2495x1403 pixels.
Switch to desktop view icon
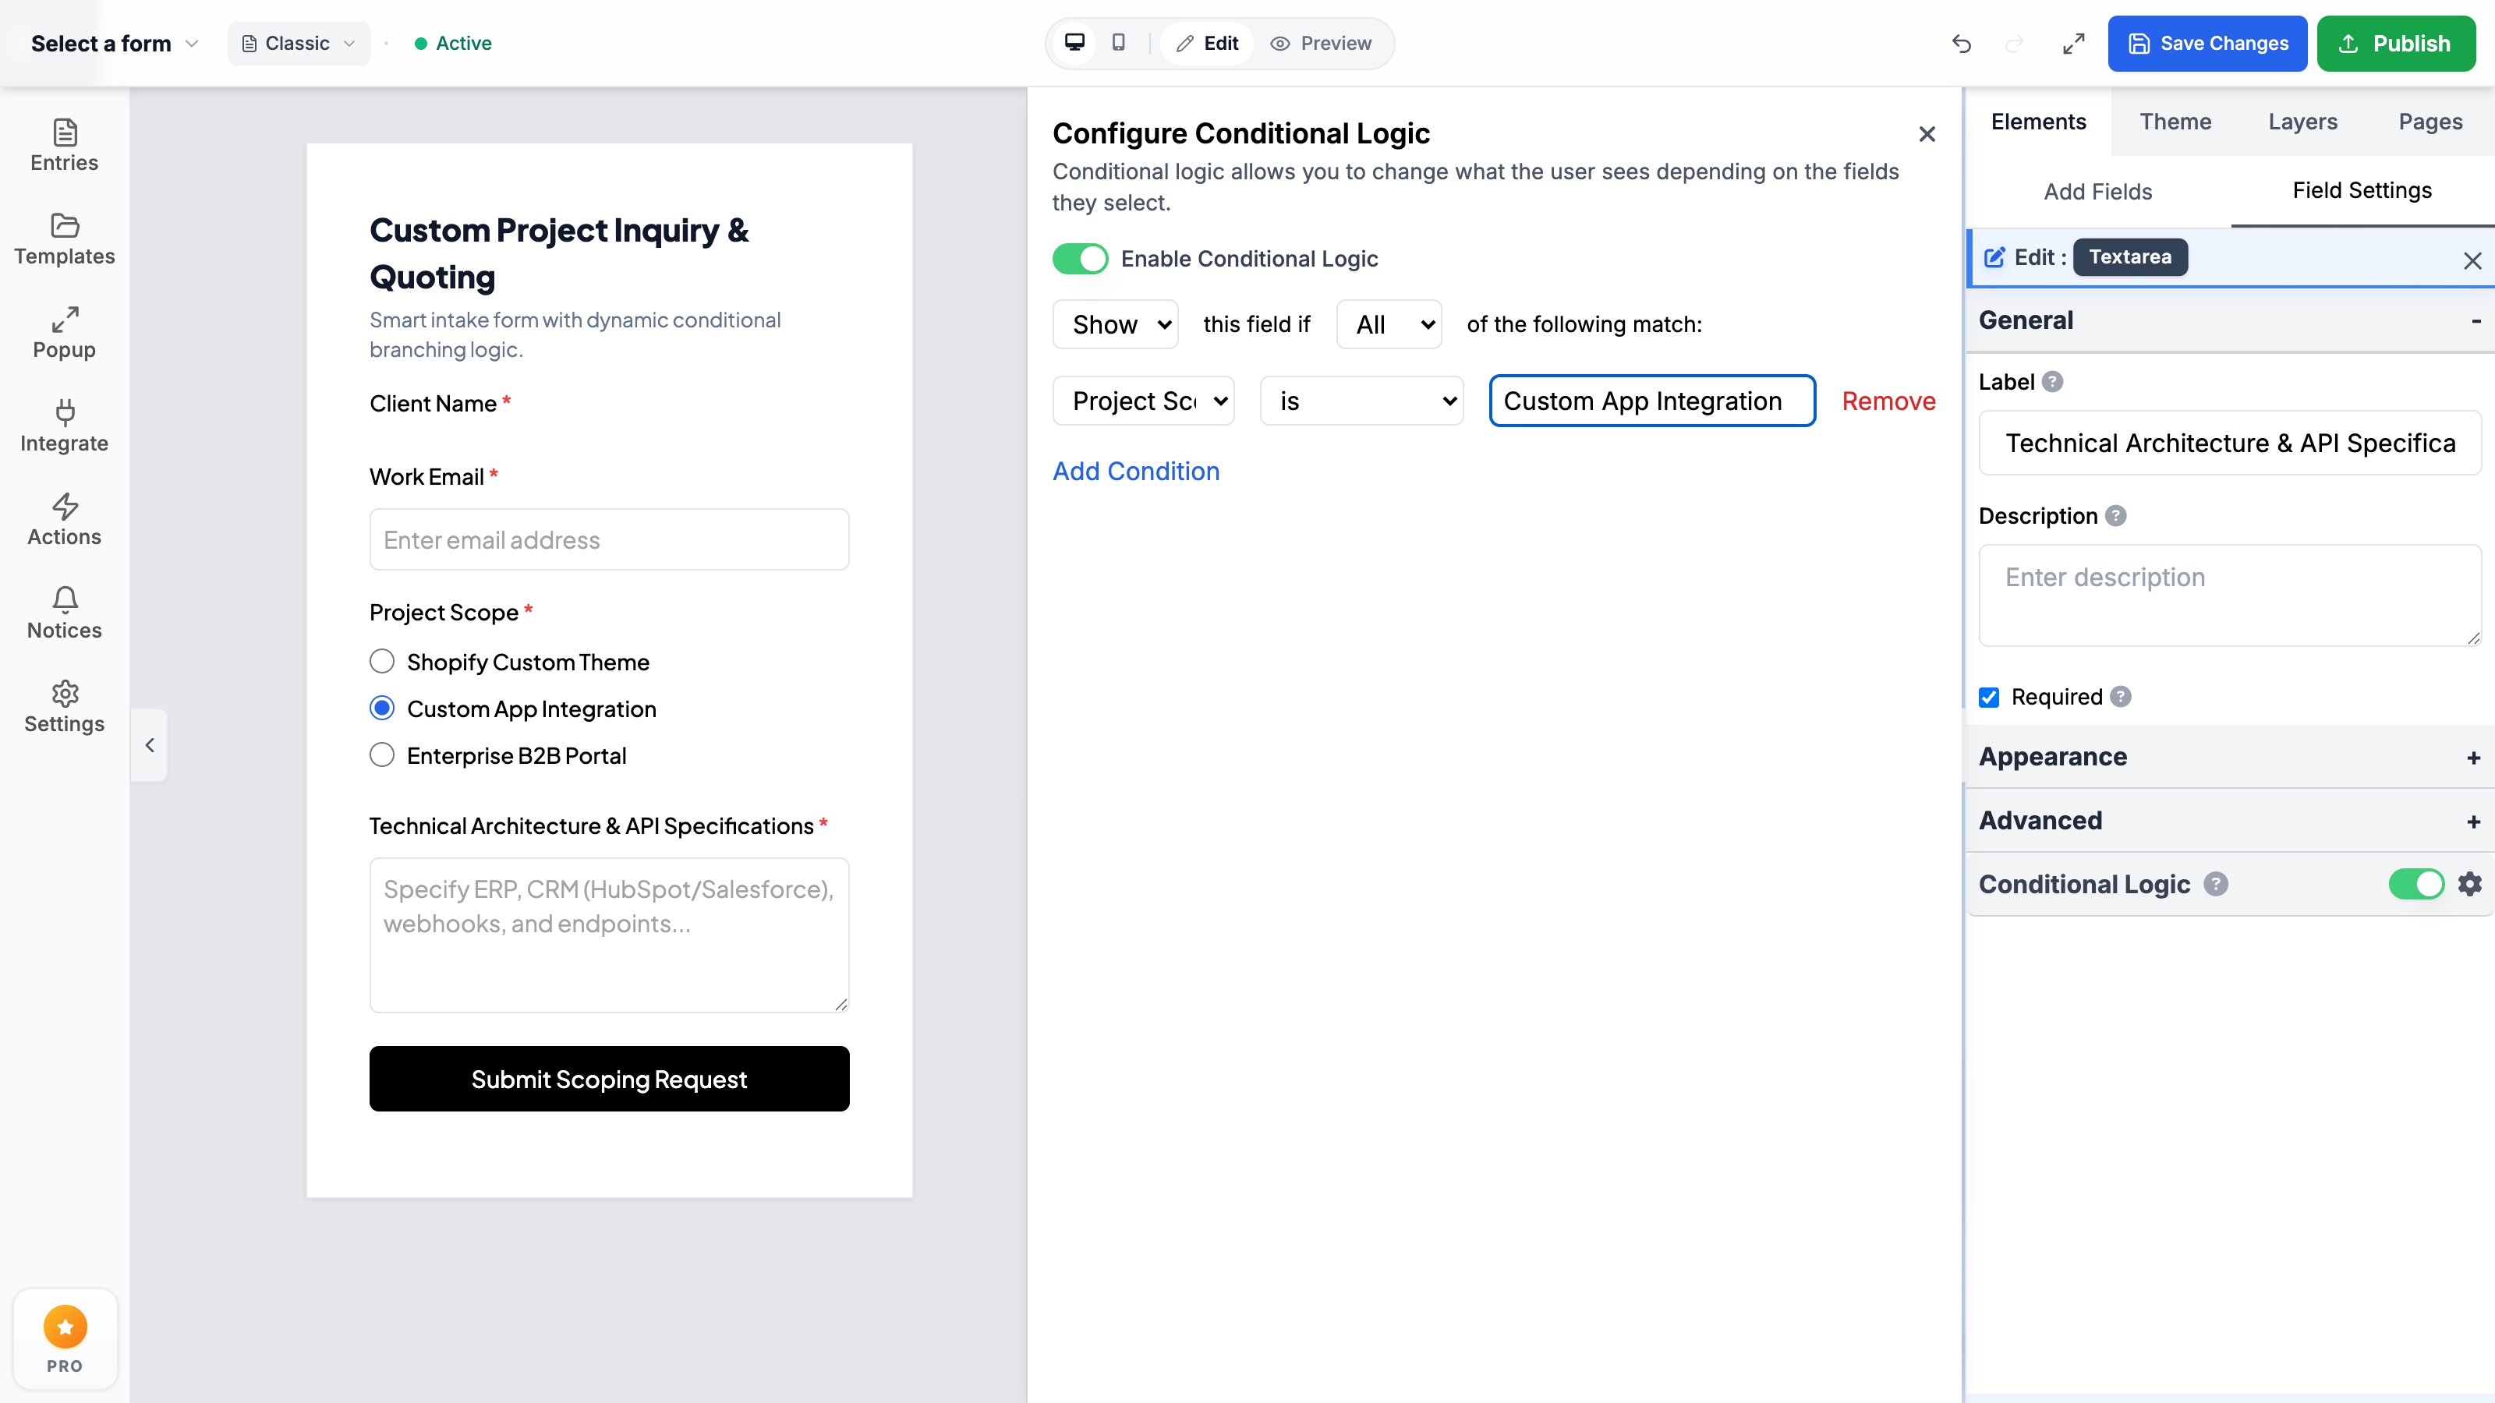1074,43
